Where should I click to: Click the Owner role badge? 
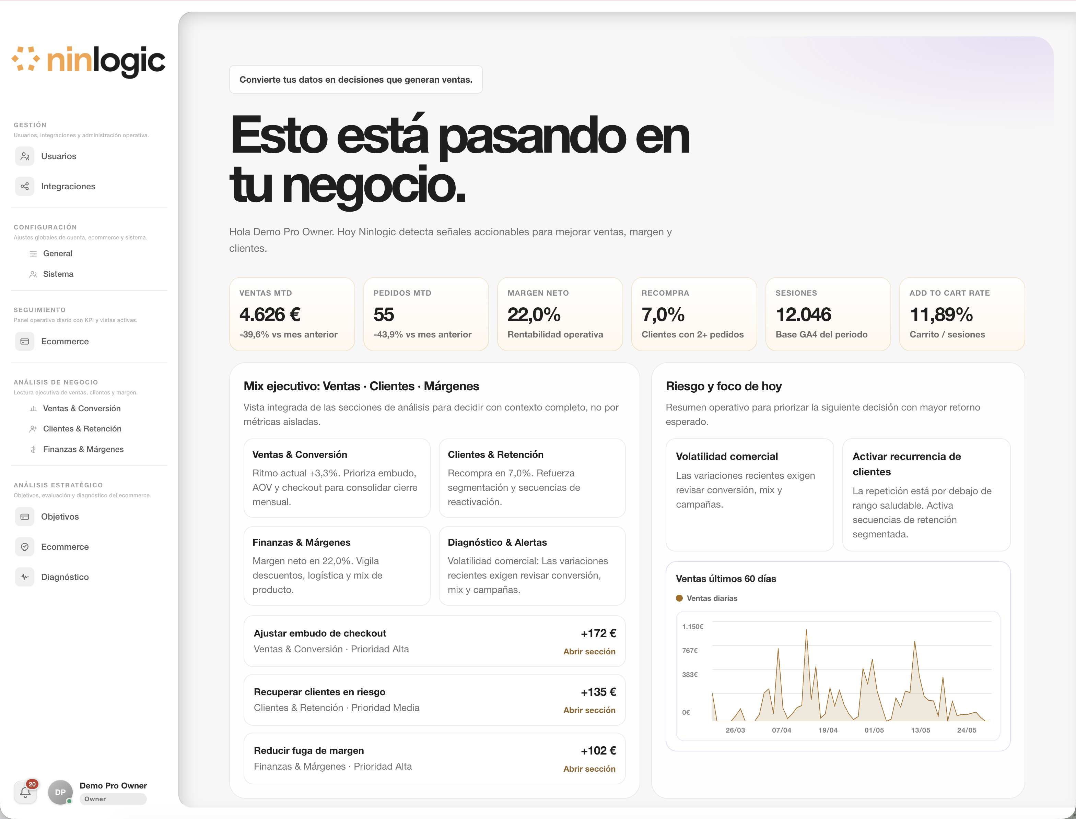pos(113,799)
